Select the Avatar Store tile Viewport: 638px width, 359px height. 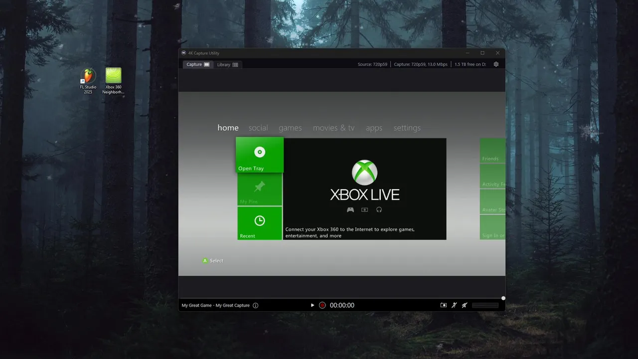(x=492, y=201)
